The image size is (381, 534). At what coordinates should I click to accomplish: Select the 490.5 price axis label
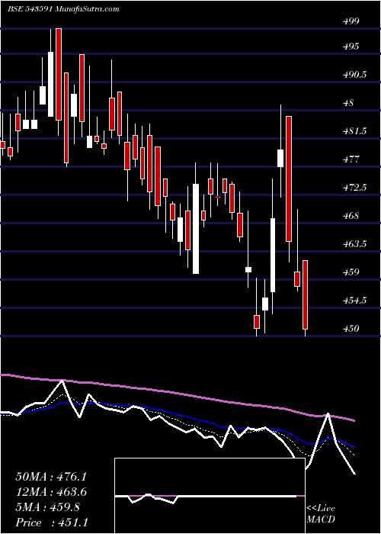pyautogui.click(x=355, y=75)
